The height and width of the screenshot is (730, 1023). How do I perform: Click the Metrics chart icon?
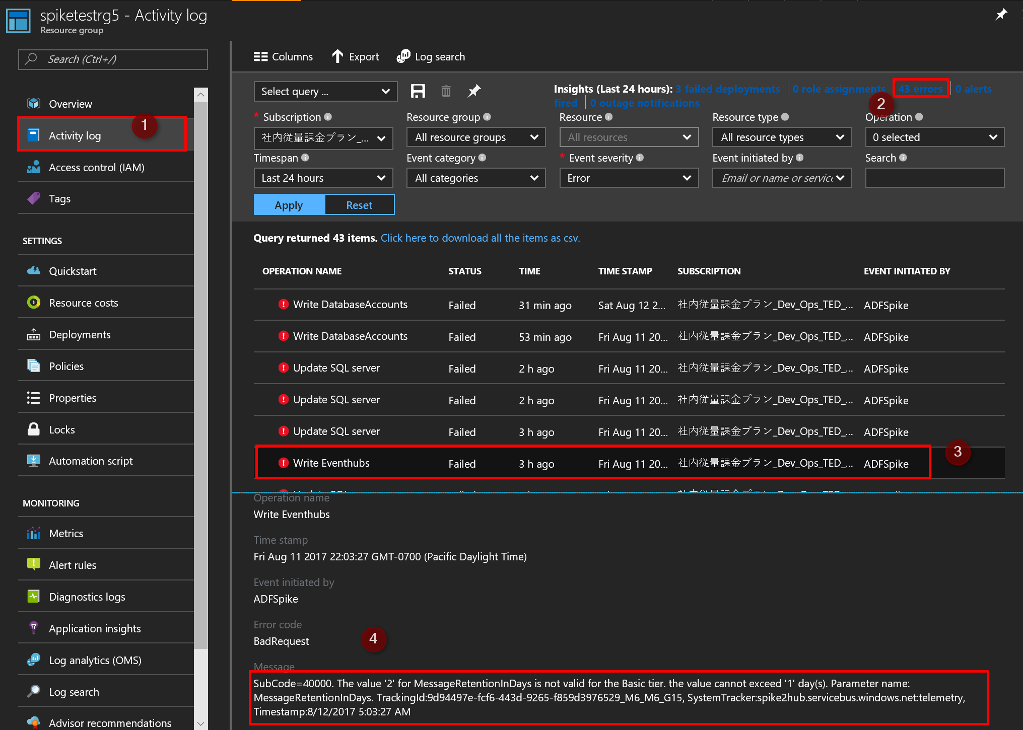pyautogui.click(x=34, y=533)
